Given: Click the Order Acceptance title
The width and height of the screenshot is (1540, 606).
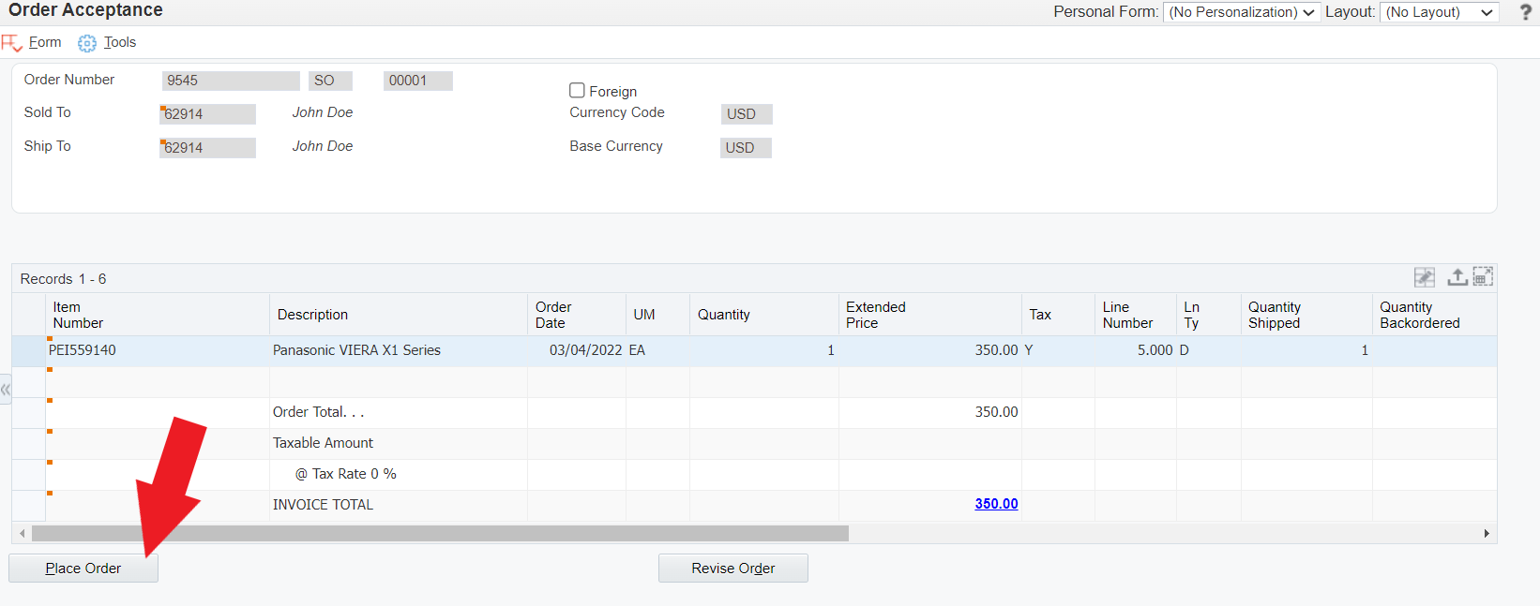Looking at the screenshot, I should pos(85,10).
